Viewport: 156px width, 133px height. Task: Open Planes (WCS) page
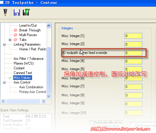point(23,63)
